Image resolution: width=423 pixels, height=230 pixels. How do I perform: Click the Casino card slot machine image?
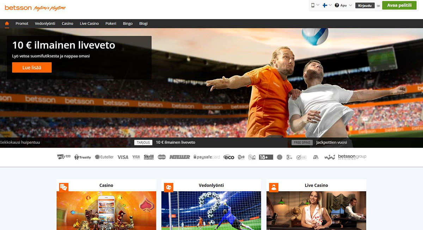click(106, 211)
